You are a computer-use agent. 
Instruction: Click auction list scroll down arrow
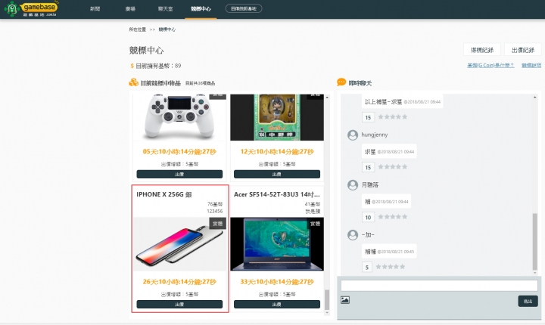click(327, 313)
